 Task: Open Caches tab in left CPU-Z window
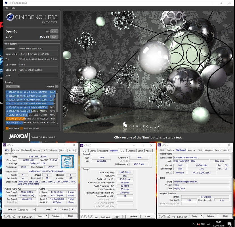click(15, 150)
